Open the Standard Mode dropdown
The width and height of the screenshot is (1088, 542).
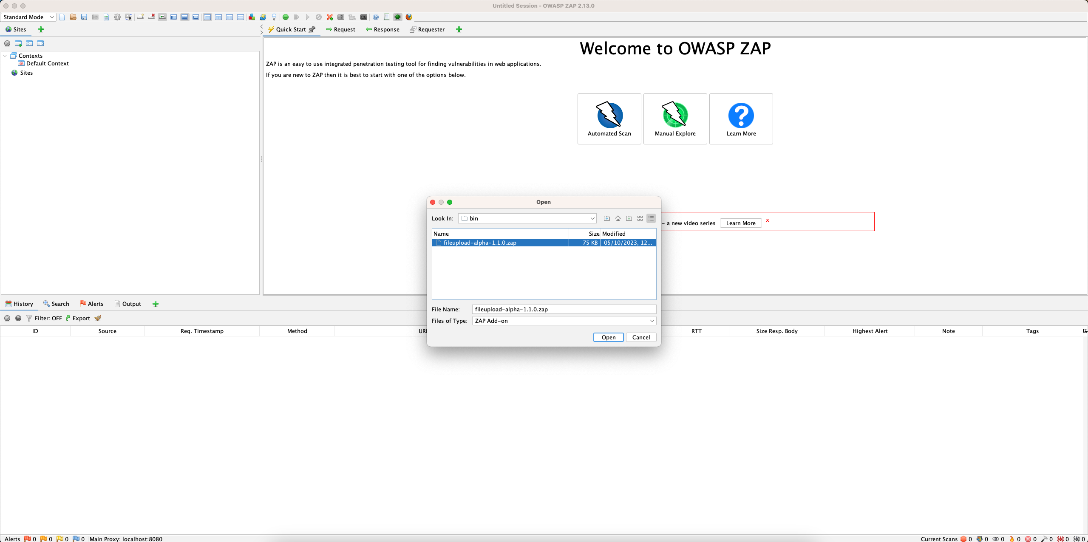click(28, 17)
